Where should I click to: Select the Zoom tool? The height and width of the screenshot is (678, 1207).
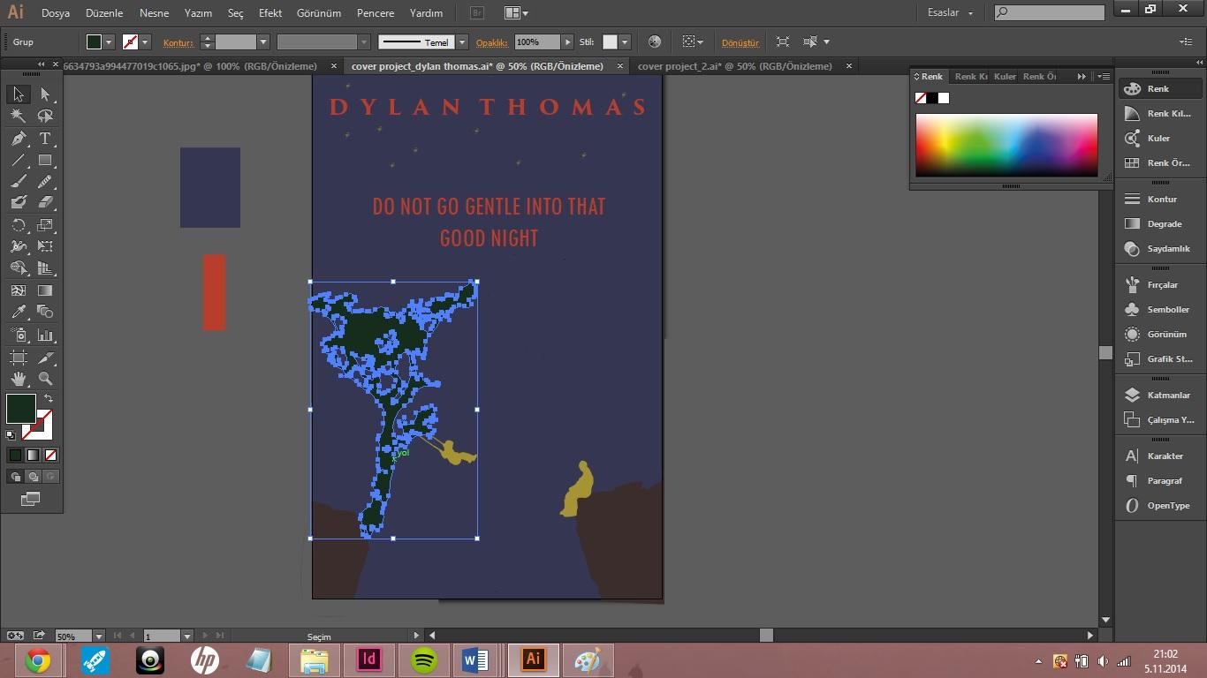(45, 379)
